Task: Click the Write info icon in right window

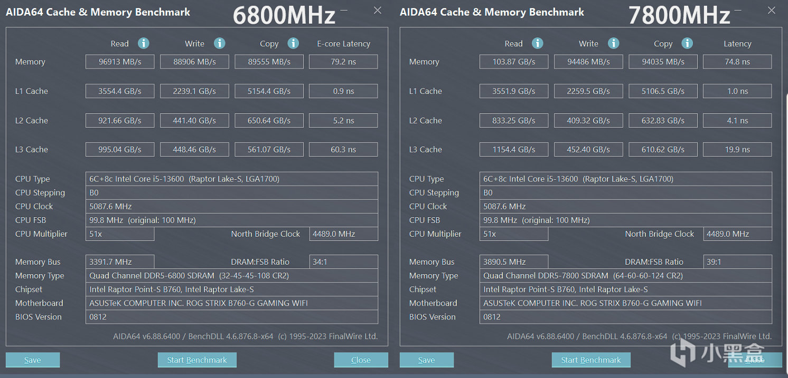Action: [x=613, y=43]
